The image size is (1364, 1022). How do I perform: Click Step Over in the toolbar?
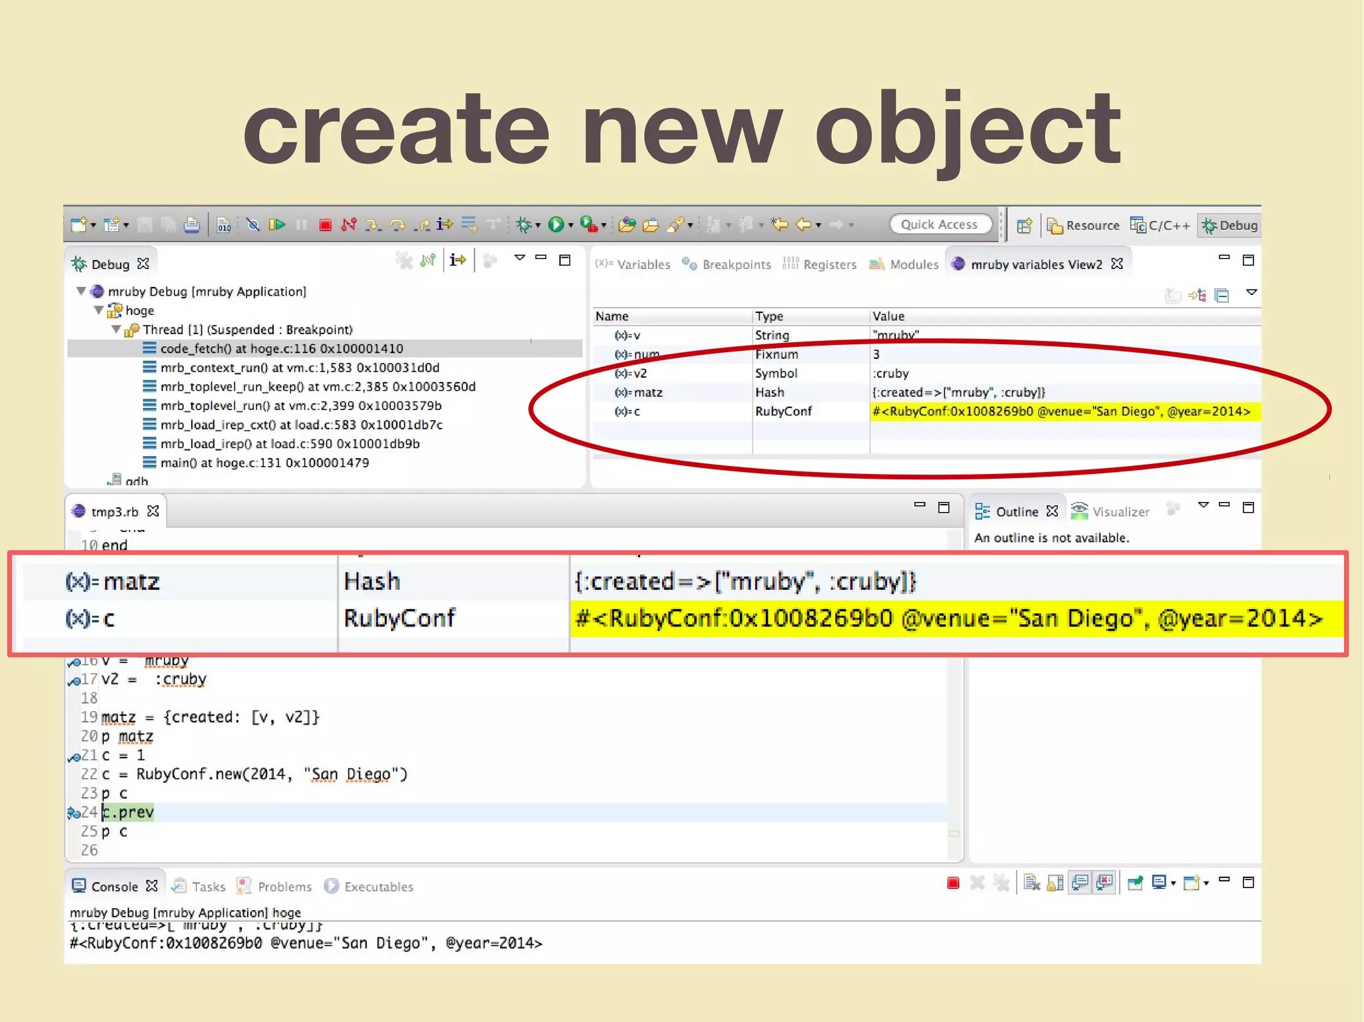pyautogui.click(x=398, y=225)
